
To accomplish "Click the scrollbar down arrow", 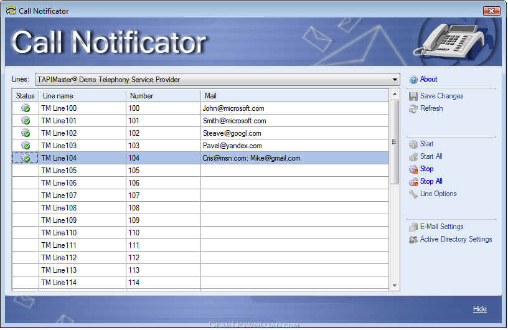I will click(394, 286).
